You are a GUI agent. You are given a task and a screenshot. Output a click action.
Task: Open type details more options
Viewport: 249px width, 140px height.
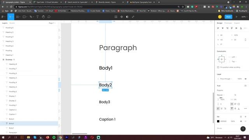point(245,108)
